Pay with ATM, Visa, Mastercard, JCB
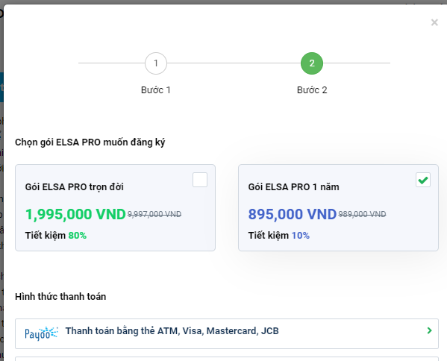 (x=227, y=333)
